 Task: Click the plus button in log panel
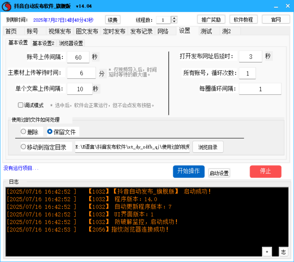click(x=267, y=252)
